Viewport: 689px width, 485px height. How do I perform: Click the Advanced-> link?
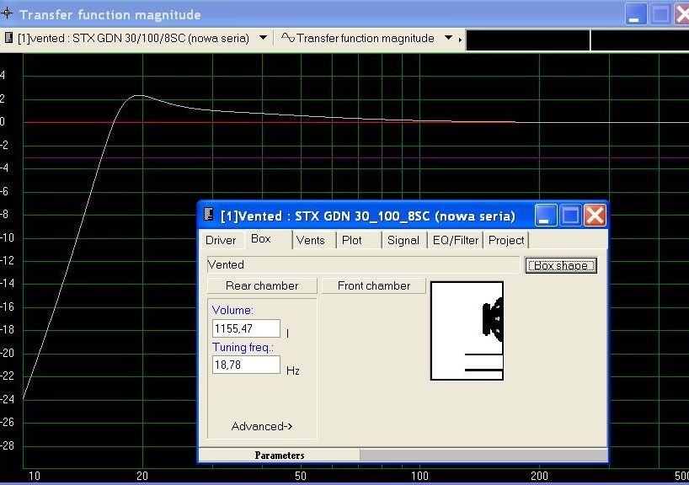(x=262, y=427)
